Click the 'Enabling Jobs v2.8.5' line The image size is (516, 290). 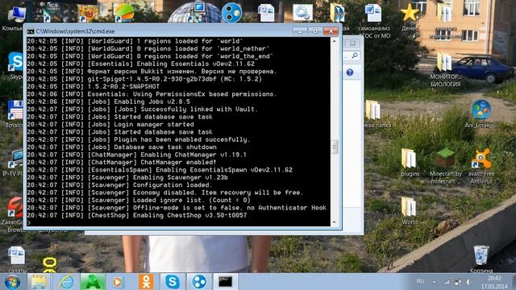[x=109, y=102]
